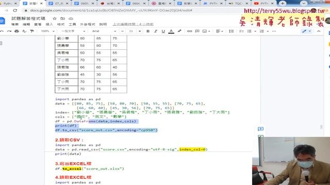Click the docs.google.com address bar

click(111, 10)
